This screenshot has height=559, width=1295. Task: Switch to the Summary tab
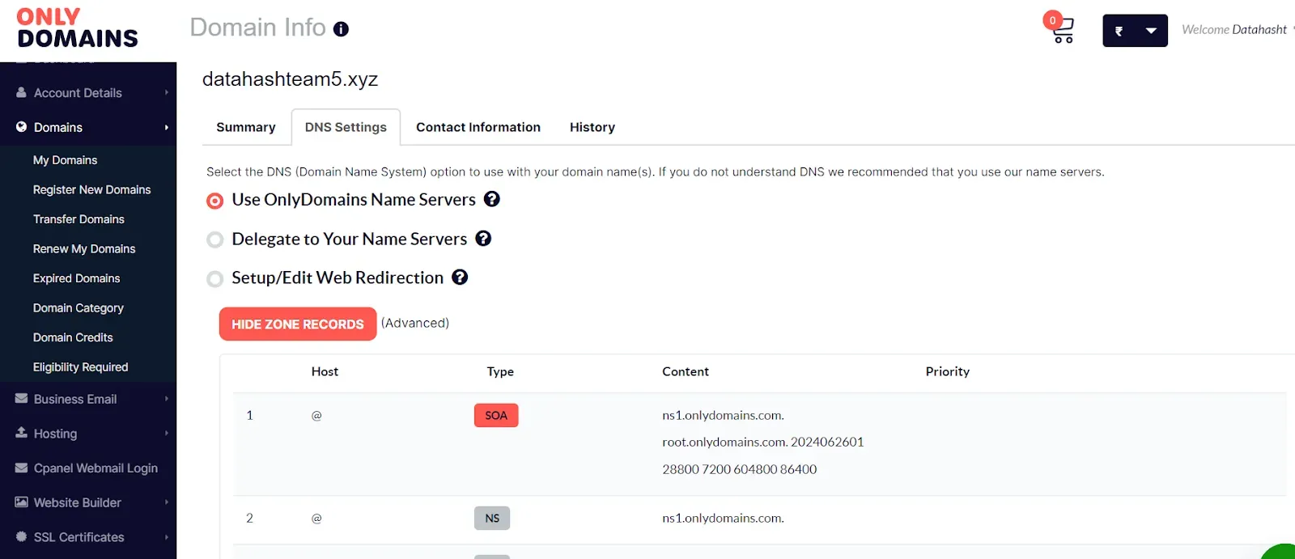pos(246,127)
